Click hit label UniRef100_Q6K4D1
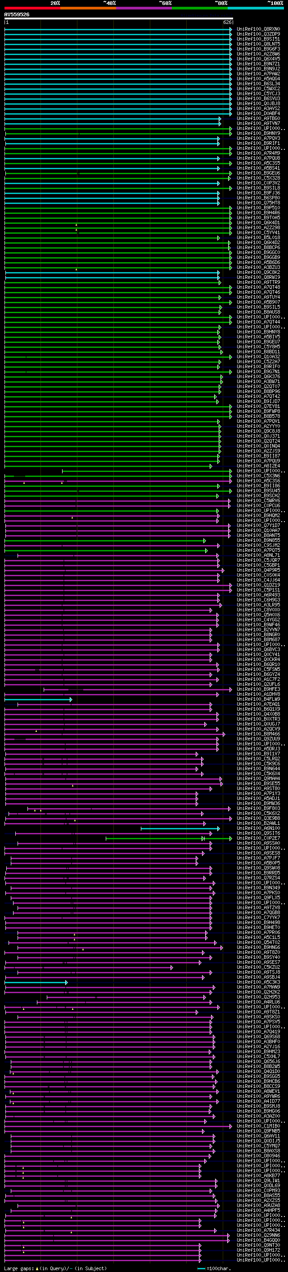The width and height of the screenshot is (288, 1272). [258, 223]
